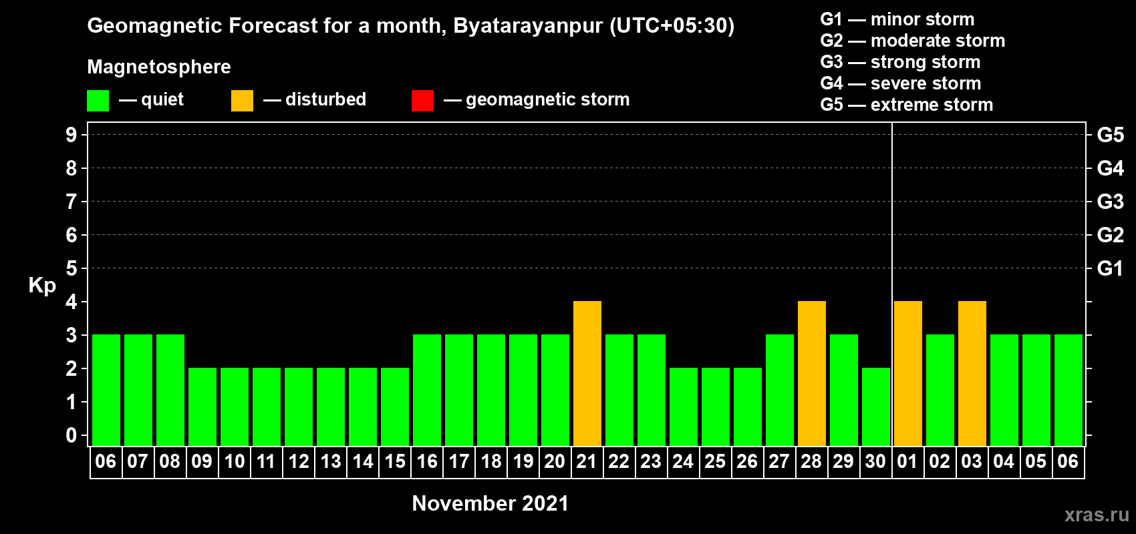Click the Kp value 5 on left axis
1136x534 pixels.
(72, 268)
